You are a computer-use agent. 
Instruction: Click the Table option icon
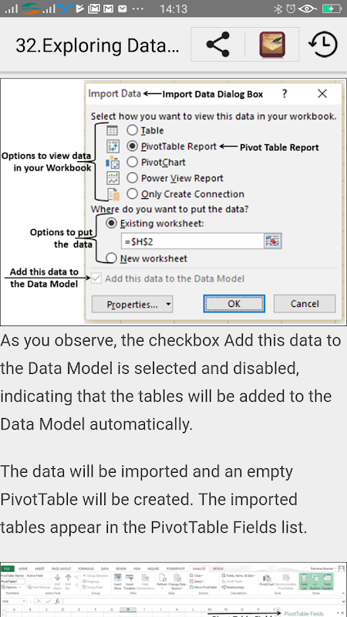point(112,130)
